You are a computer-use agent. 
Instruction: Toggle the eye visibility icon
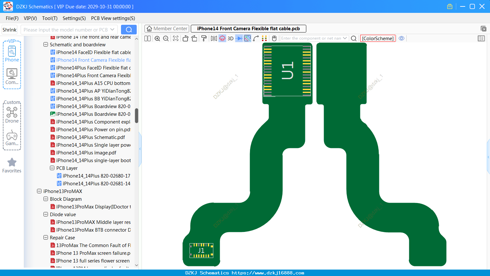coord(402,38)
